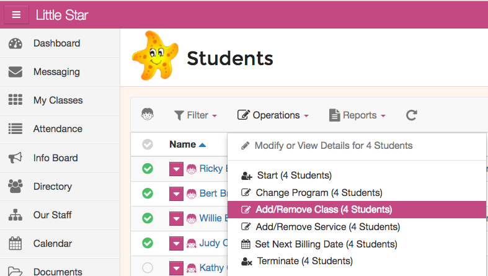Open the pink dropdown arrow beside Bert
The height and width of the screenshot is (276, 488).
coord(176,194)
